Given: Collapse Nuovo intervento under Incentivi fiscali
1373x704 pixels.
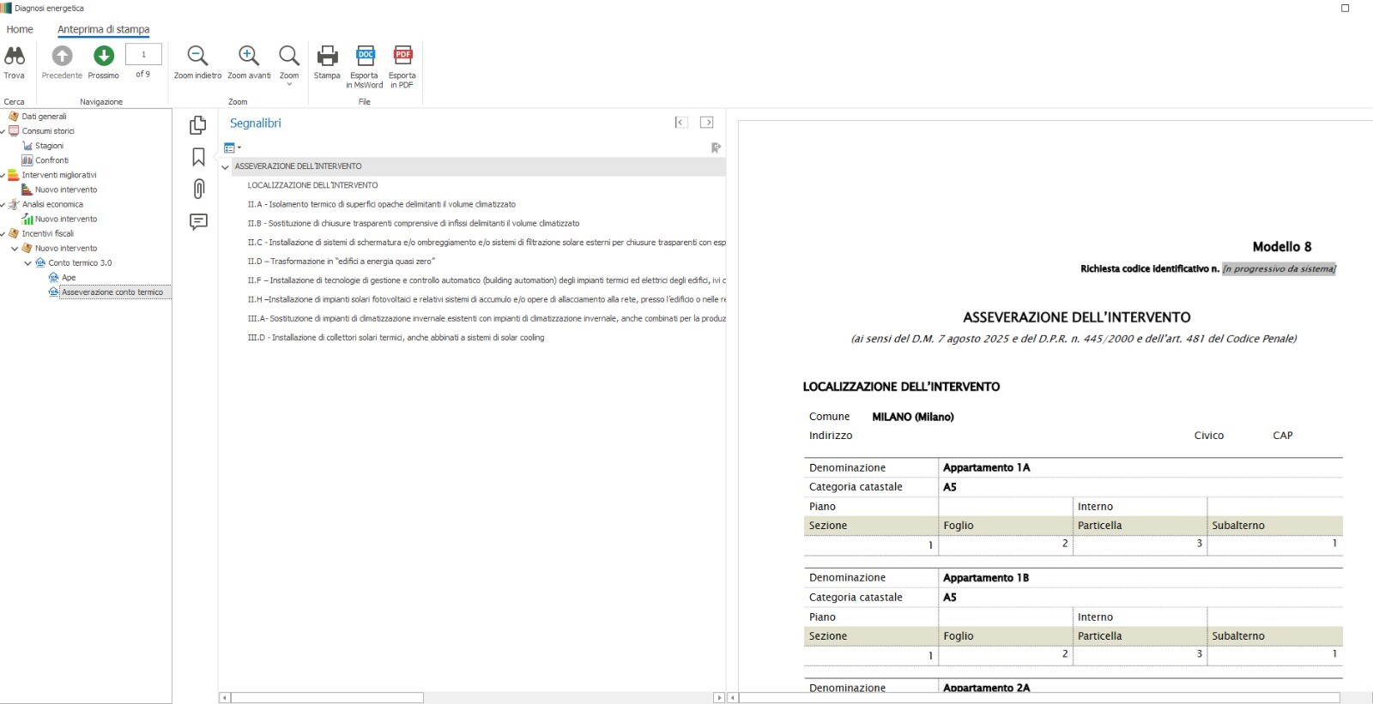Looking at the screenshot, I should 15,249.
